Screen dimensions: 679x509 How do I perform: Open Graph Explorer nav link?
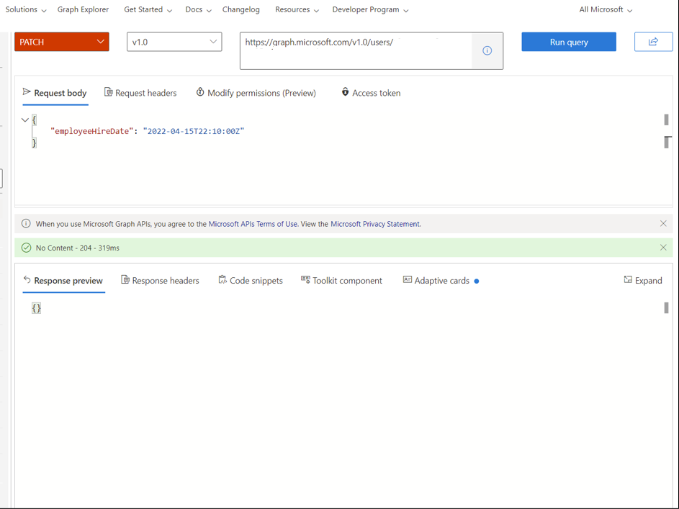[x=83, y=9]
